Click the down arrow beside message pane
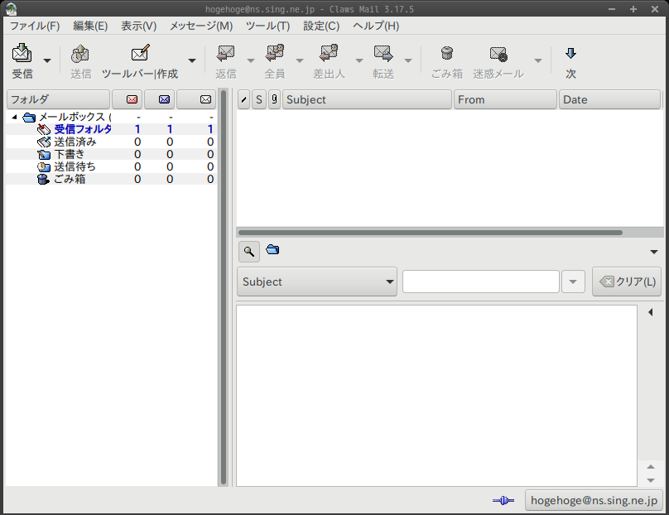The image size is (669, 515). 651,480
